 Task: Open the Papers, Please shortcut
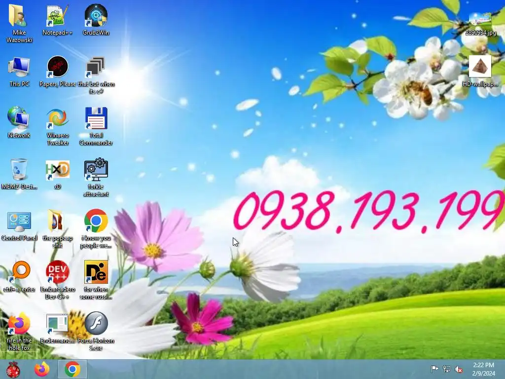point(57,71)
